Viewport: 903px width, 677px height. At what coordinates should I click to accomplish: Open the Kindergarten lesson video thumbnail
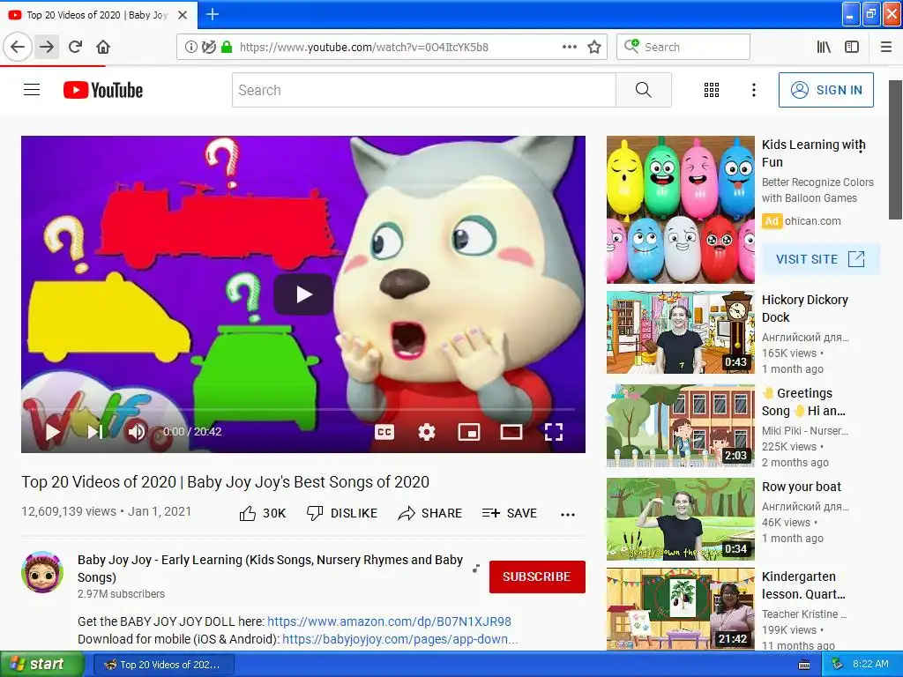(680, 609)
